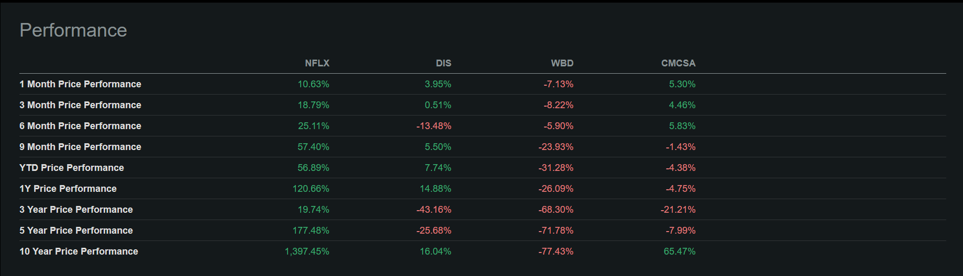963x276 pixels.
Task: Click the DIS column header
Action: pyautogui.click(x=443, y=63)
